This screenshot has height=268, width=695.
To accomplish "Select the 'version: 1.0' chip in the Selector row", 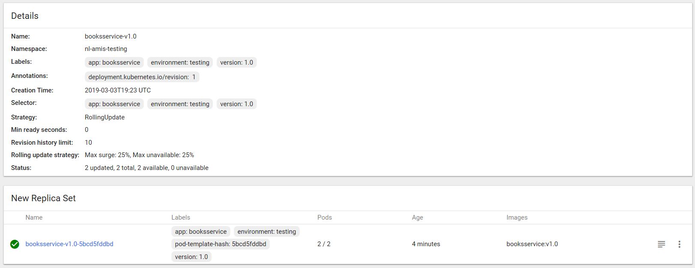I will pos(236,104).
